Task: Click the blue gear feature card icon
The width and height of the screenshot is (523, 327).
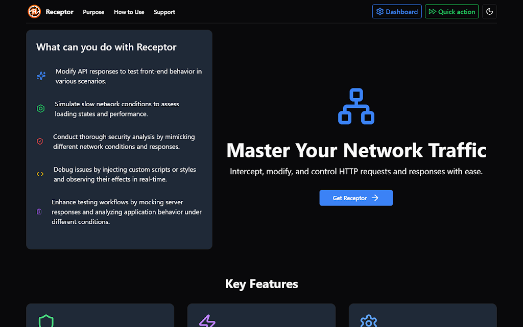Action: (369, 321)
